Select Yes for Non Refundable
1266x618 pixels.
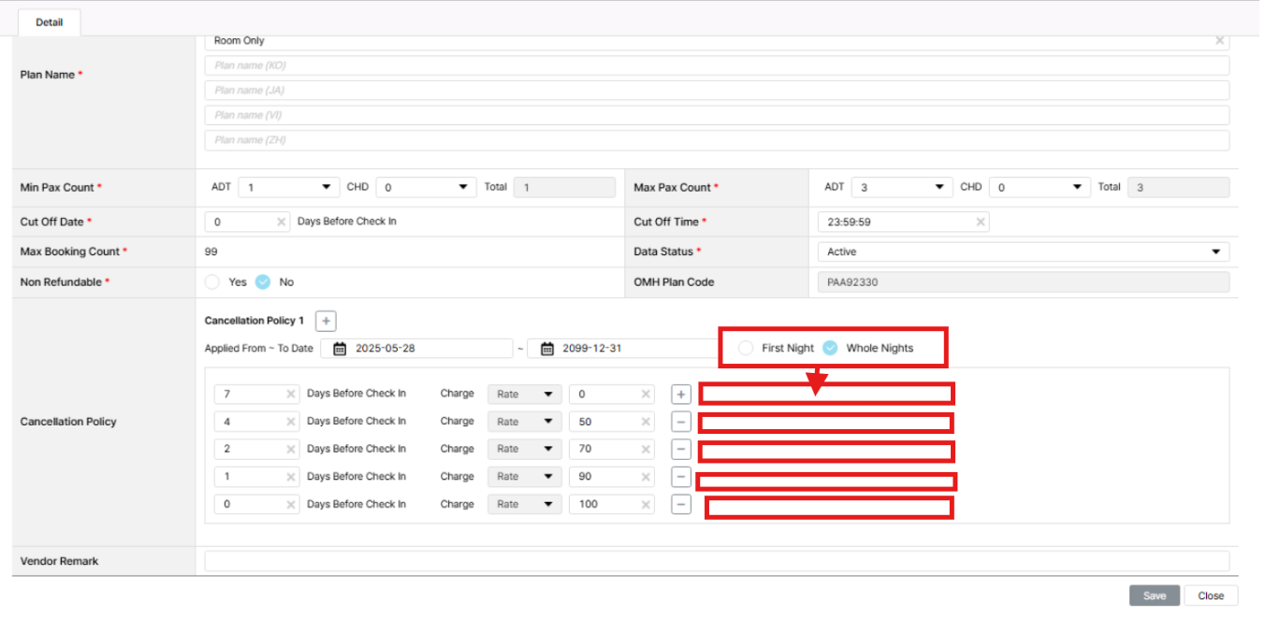point(212,282)
